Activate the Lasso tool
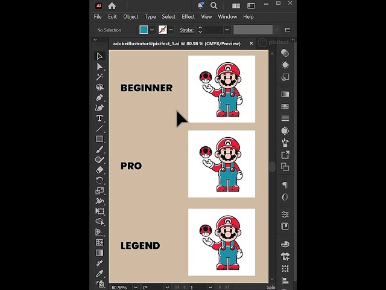This screenshot has height=290, width=386. [x=100, y=87]
